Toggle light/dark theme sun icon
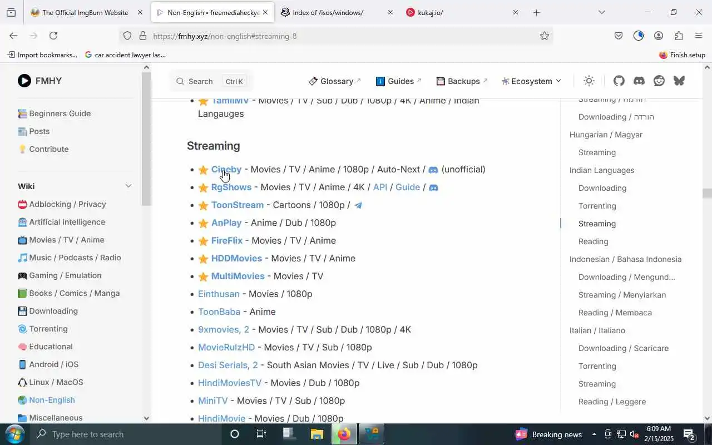 [x=589, y=81]
